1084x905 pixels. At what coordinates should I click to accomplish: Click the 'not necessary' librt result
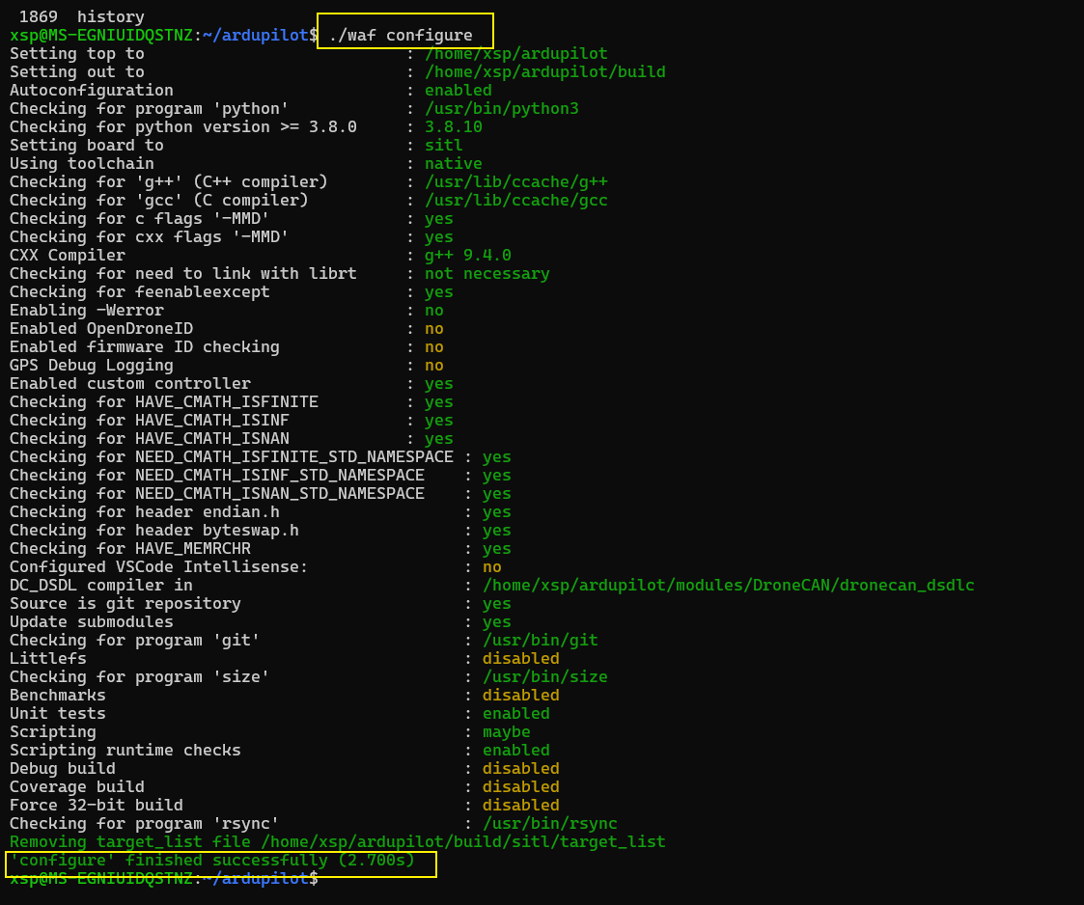(x=486, y=273)
